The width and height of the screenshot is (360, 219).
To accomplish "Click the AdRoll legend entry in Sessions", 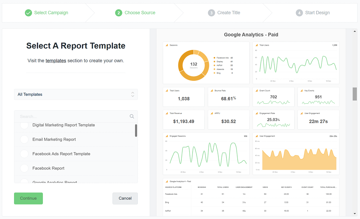I will (223, 65).
